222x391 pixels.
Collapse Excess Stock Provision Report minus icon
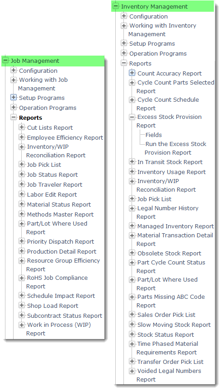tap(132, 117)
